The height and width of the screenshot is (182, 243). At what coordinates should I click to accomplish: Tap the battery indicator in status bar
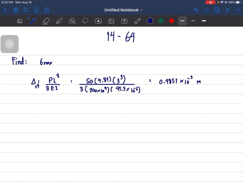click(x=238, y=3)
